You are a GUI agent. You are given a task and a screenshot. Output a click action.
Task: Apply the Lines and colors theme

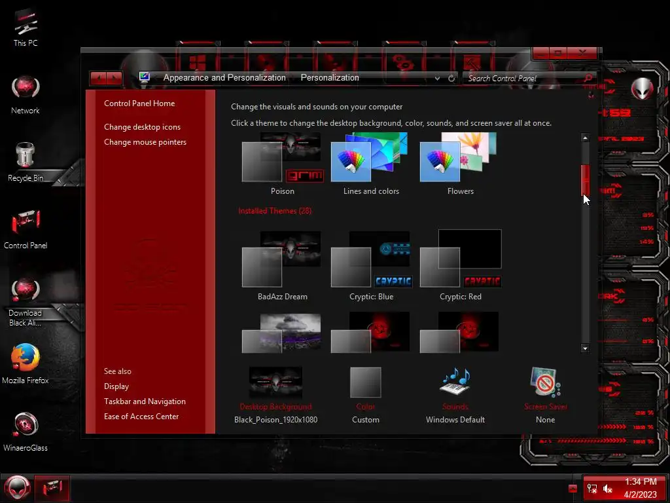[371, 164]
